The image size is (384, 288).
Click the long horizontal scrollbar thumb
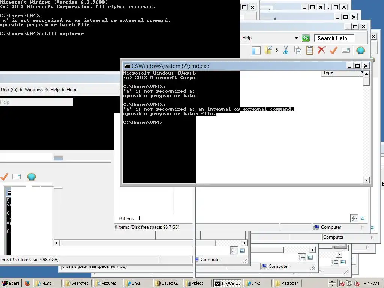click(x=138, y=243)
